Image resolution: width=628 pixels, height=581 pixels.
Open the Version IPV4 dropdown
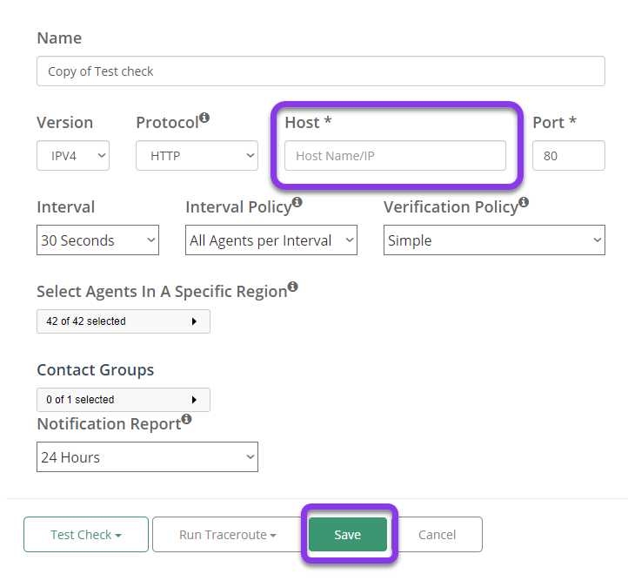(73, 156)
